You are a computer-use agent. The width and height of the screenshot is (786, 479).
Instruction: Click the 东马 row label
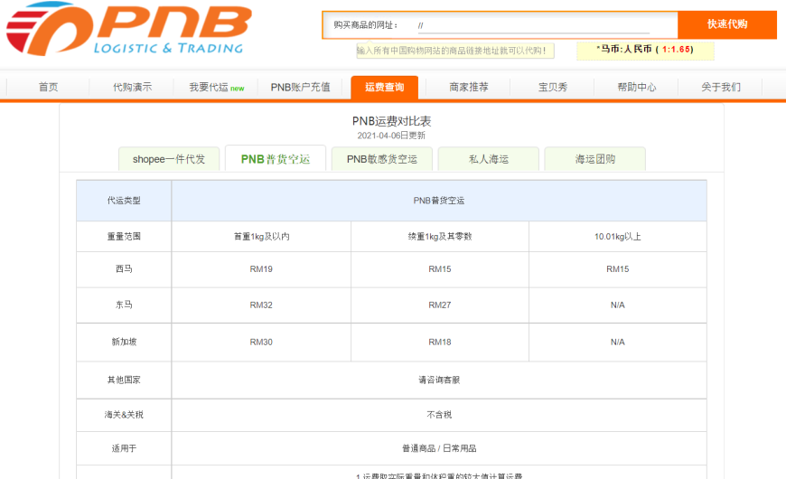pyautogui.click(x=124, y=305)
